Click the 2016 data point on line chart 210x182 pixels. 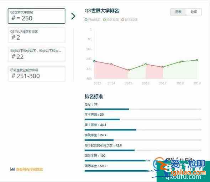[146, 64]
